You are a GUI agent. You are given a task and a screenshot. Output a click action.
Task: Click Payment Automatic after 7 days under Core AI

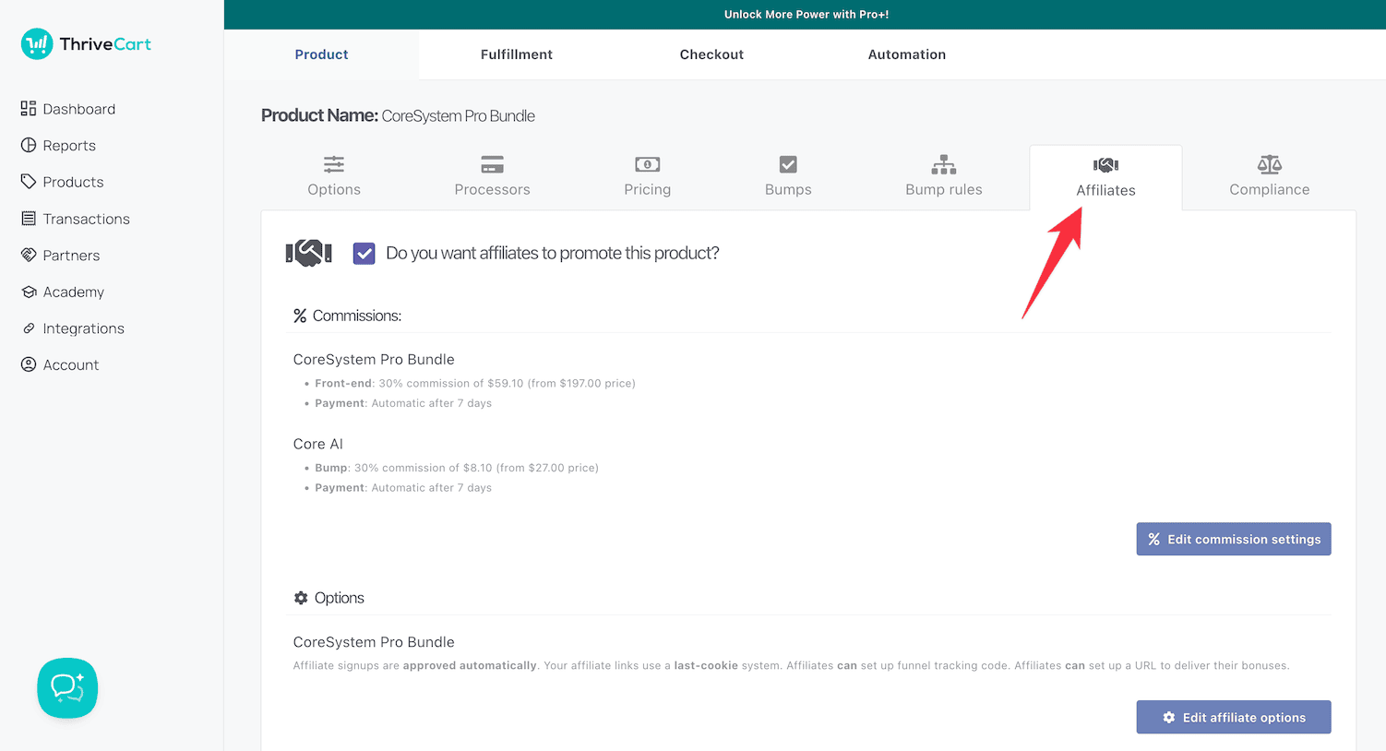402,488
